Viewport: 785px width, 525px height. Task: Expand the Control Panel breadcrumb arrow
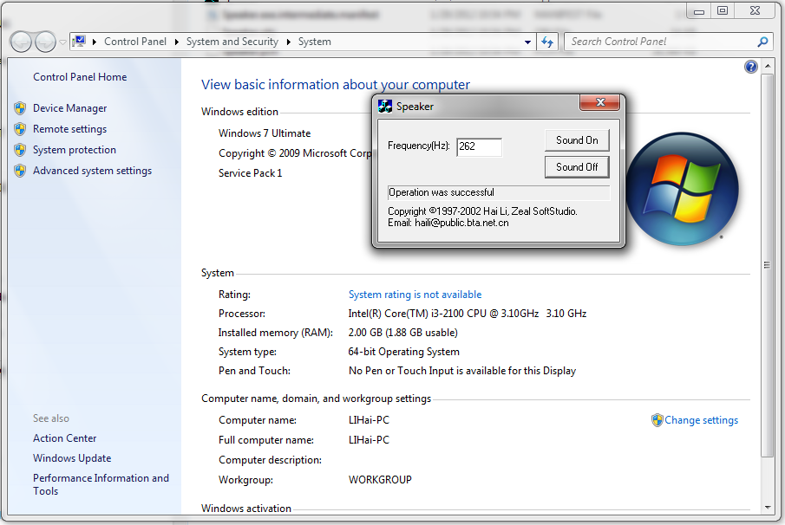177,42
